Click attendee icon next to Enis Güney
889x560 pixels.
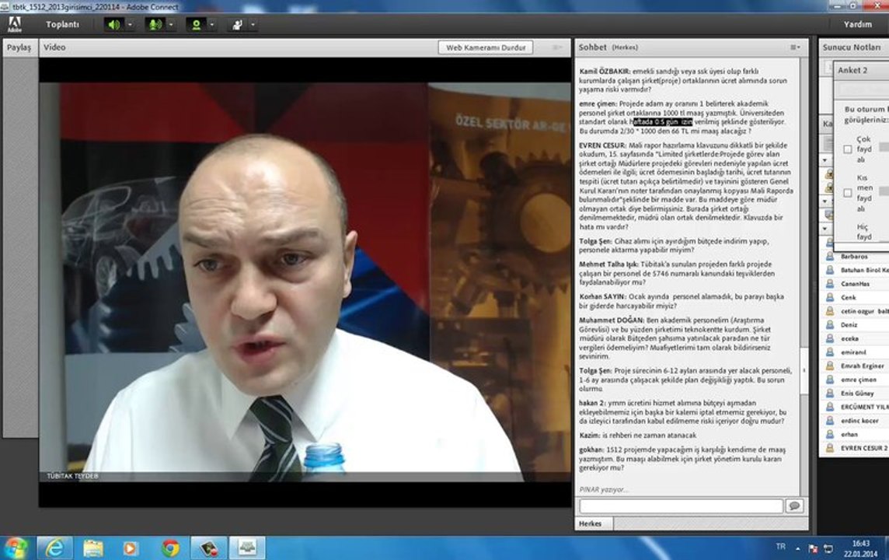829,394
